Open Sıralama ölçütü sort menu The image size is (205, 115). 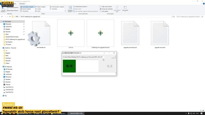coord(70,9)
